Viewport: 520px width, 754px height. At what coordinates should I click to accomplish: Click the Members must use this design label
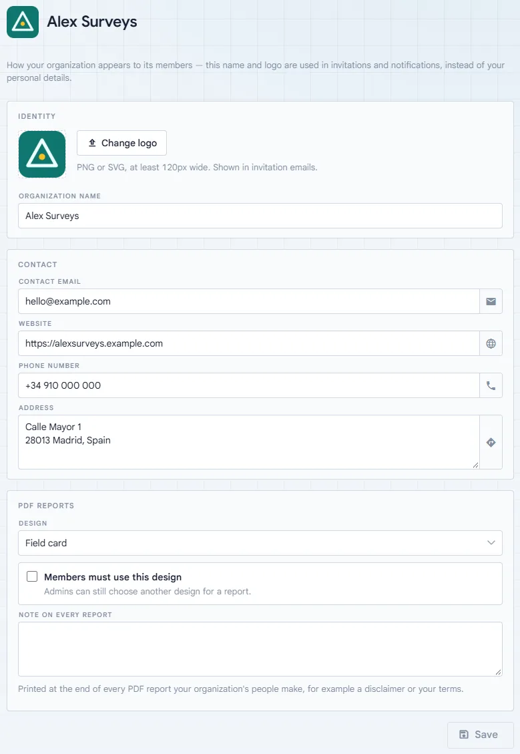tap(113, 577)
